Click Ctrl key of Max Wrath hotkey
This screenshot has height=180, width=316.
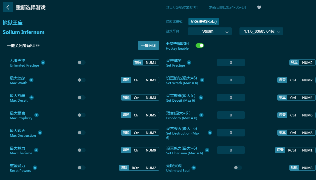[137, 80]
